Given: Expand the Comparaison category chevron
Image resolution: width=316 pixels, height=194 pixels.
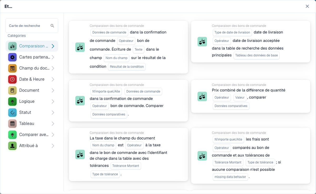Looking at the screenshot, I should (53, 46).
